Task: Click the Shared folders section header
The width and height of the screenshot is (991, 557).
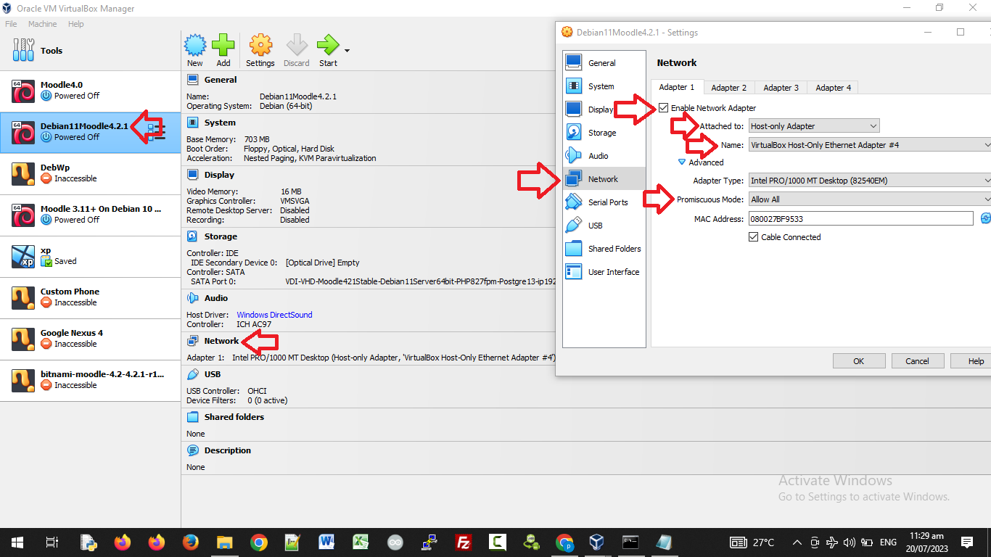Action: [234, 417]
